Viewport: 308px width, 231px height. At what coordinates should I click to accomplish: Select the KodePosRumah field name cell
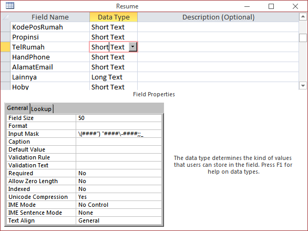click(x=50, y=27)
